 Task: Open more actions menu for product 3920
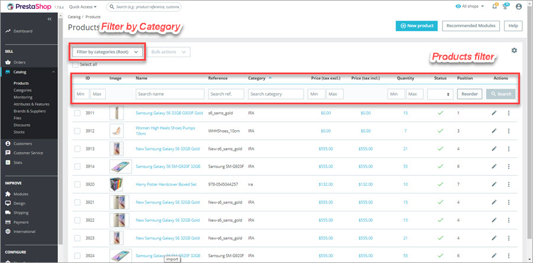[509, 184]
